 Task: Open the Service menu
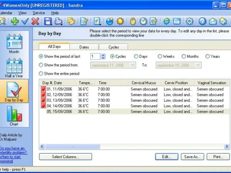pos(39,13)
